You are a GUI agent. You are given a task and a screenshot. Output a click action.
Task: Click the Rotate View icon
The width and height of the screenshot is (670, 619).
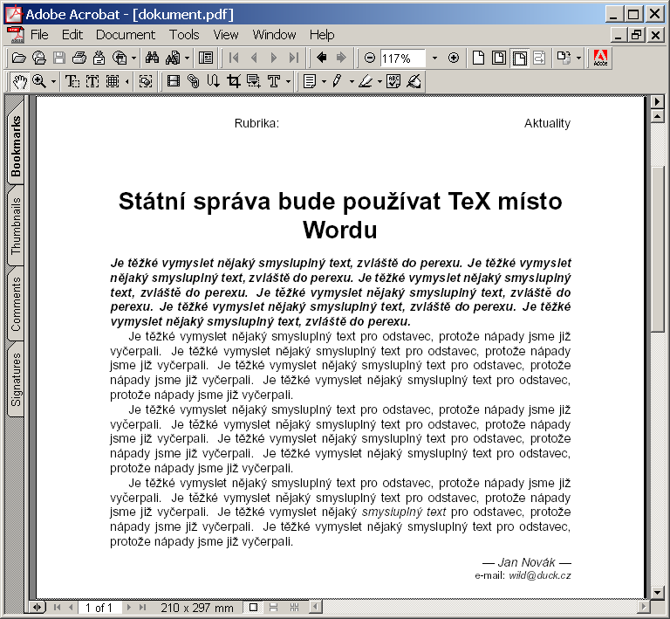tap(564, 58)
